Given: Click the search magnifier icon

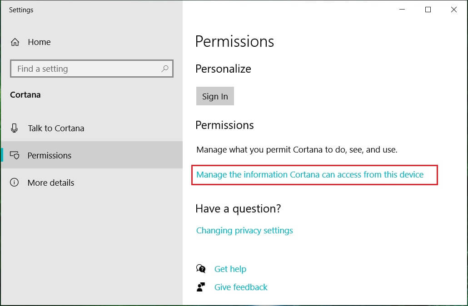Looking at the screenshot, I should [x=164, y=69].
